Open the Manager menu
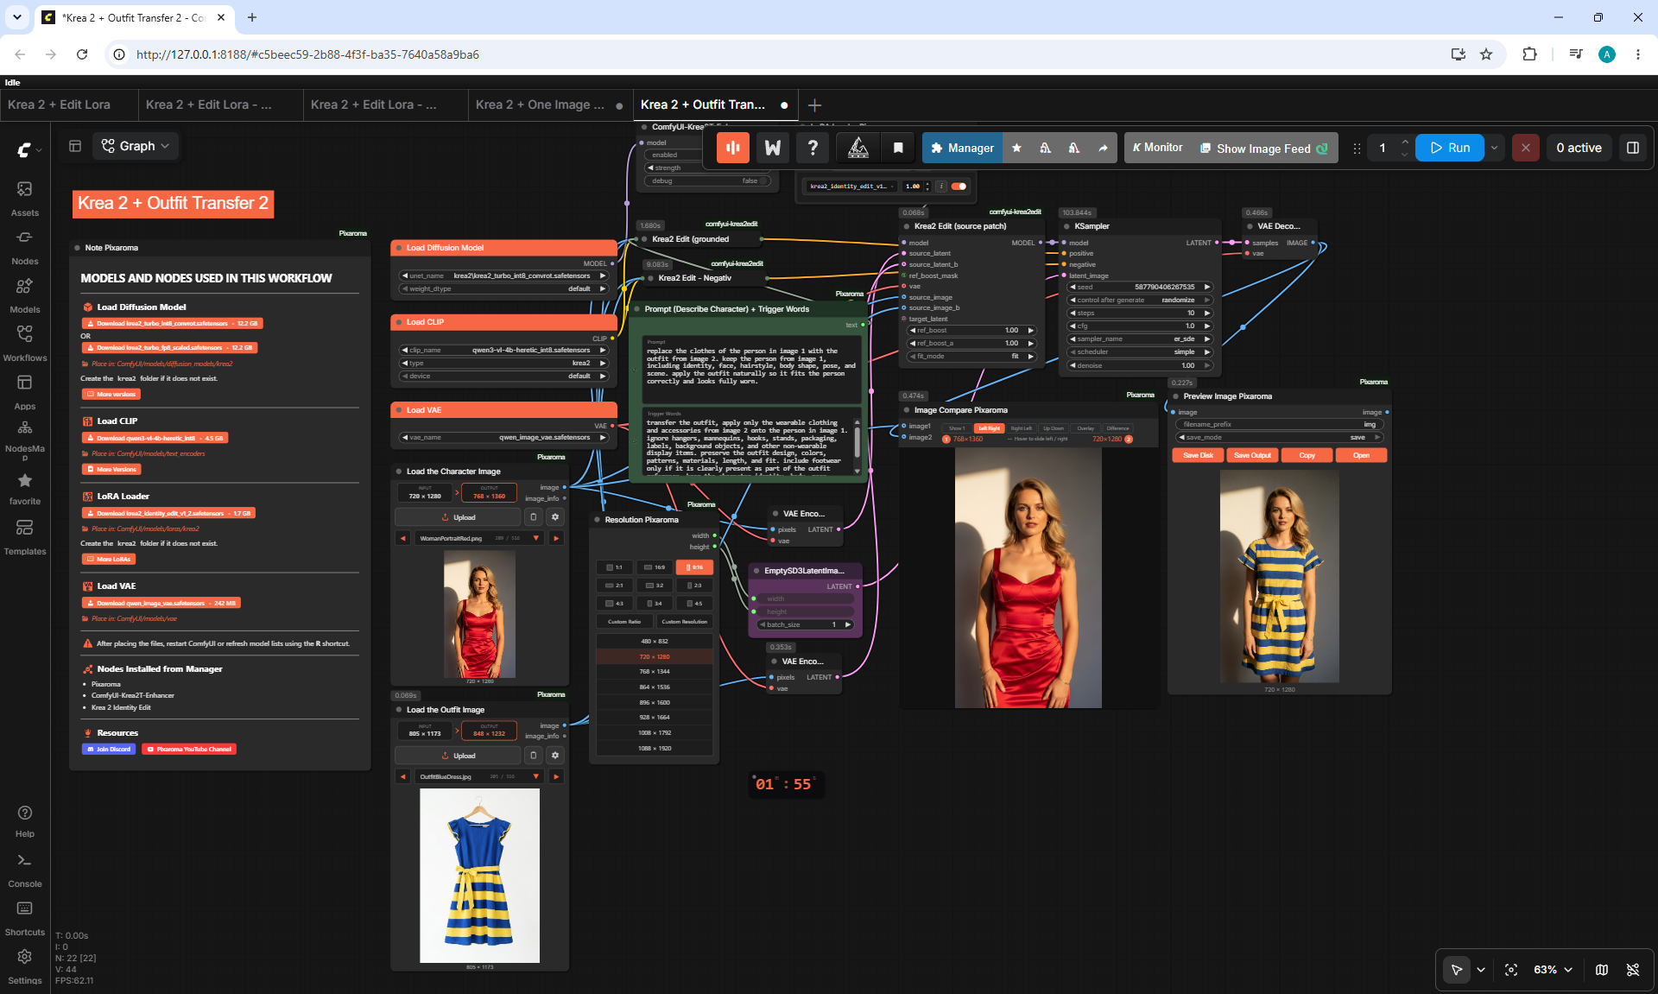Viewport: 1658px width, 994px height. pos(962,148)
